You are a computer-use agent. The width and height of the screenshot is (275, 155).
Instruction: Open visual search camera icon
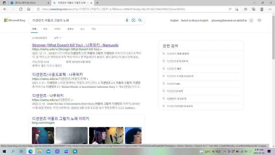point(133,20)
